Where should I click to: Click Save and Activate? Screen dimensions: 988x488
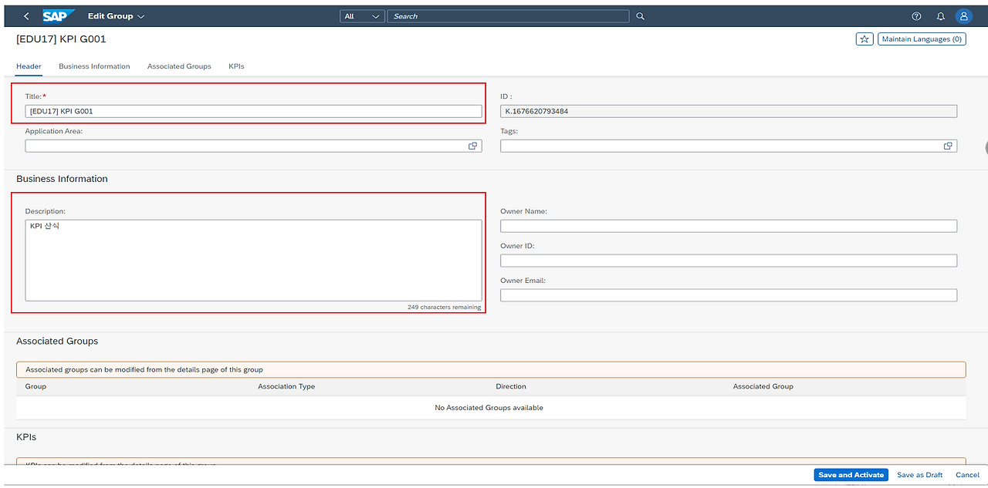[851, 475]
